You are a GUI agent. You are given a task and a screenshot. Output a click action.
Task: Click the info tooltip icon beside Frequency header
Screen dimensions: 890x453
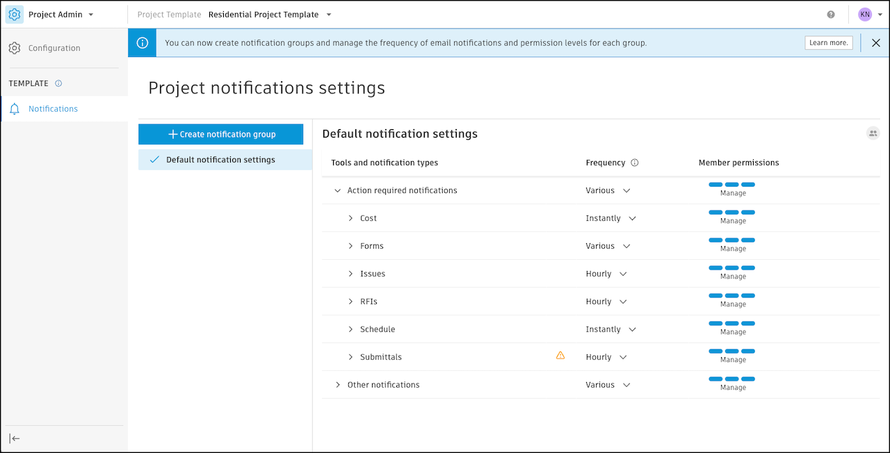click(633, 162)
